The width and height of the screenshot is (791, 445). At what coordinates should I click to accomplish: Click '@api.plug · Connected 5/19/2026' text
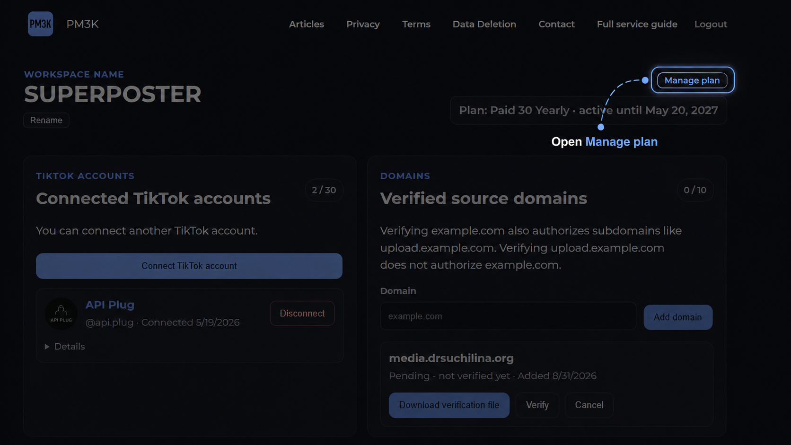(x=162, y=323)
